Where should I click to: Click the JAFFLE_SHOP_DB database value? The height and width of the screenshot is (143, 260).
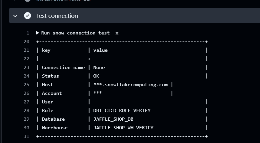coord(113,119)
